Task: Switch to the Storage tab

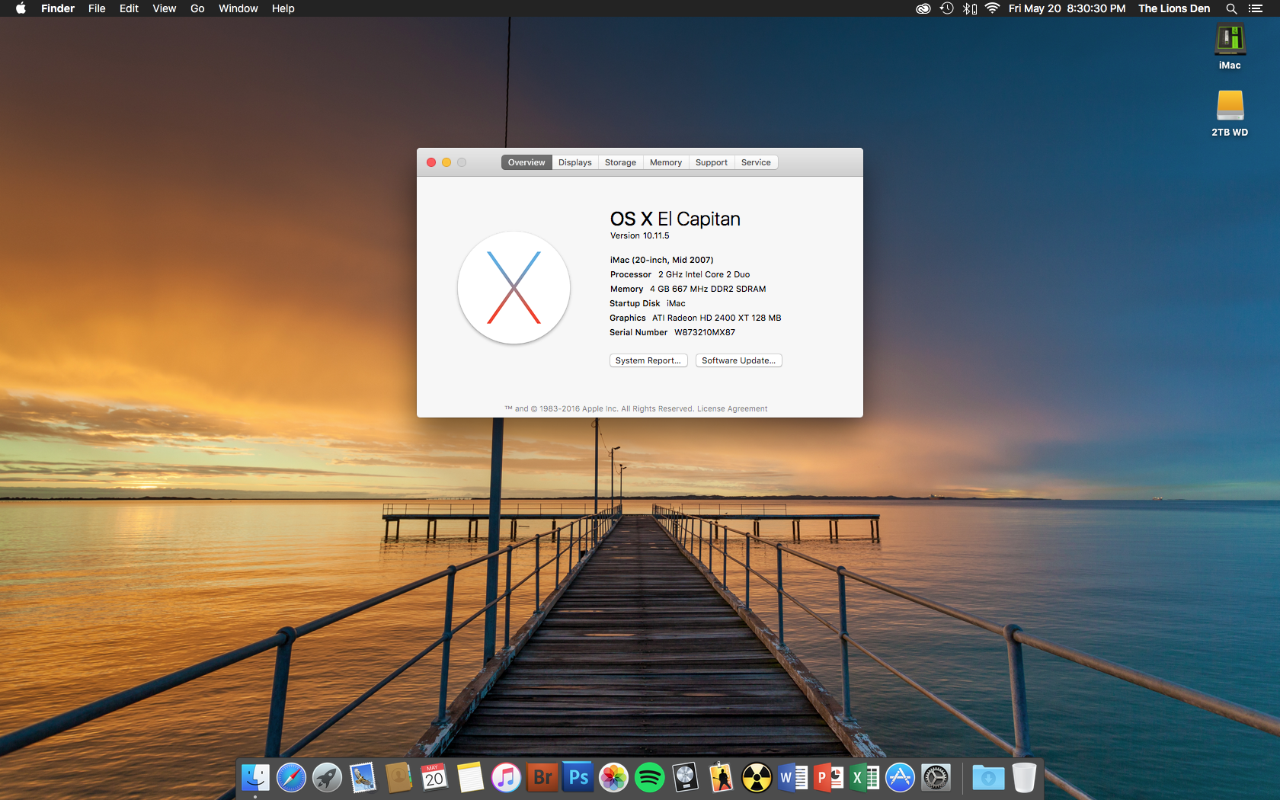Action: click(621, 162)
